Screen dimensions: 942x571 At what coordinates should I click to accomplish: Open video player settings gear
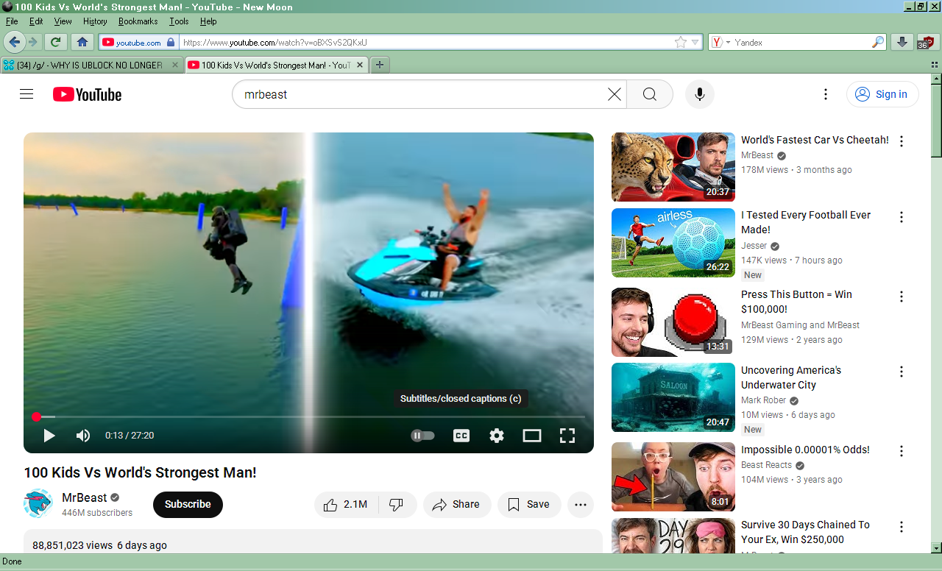click(497, 436)
